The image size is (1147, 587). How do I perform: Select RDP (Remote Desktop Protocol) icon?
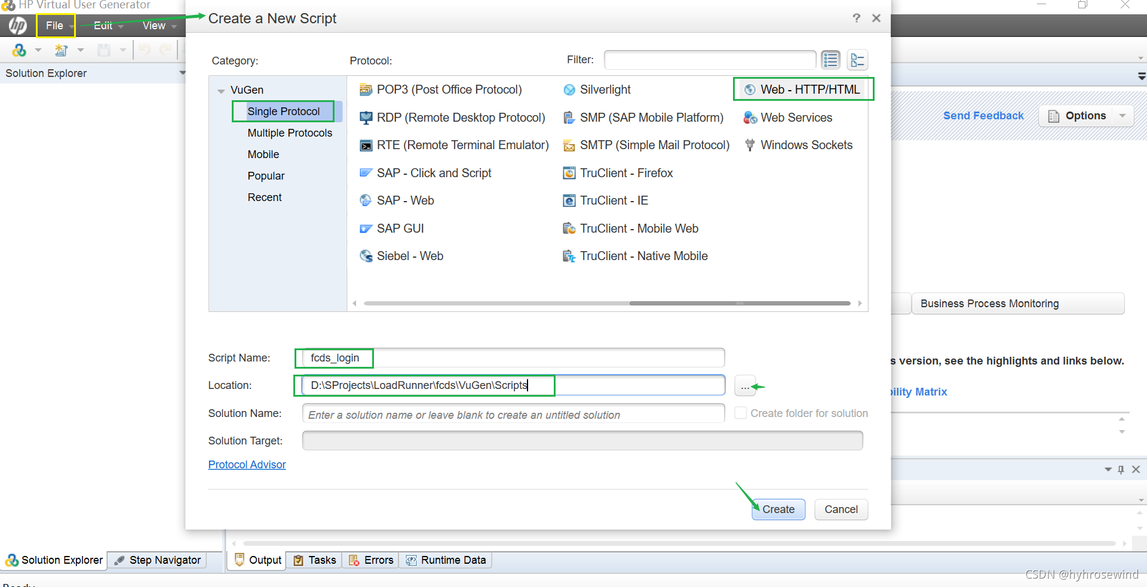(366, 118)
